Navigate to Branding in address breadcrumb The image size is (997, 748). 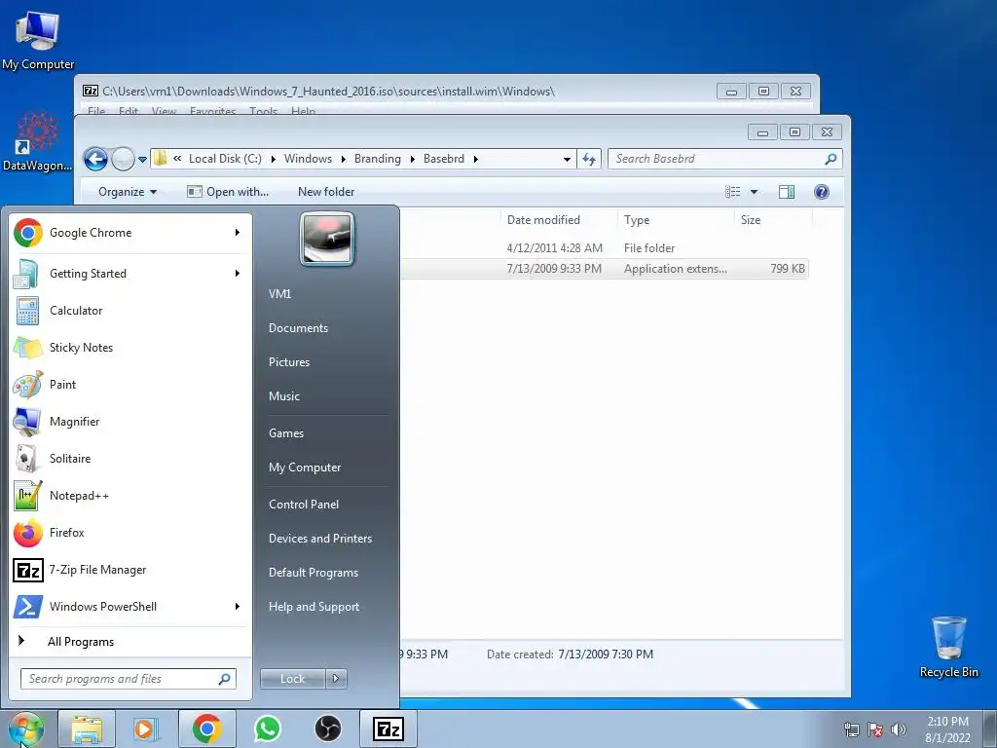[378, 159]
